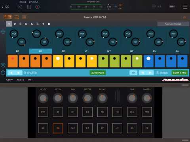
Task: Select pattern 2
Action: coord(15,24)
